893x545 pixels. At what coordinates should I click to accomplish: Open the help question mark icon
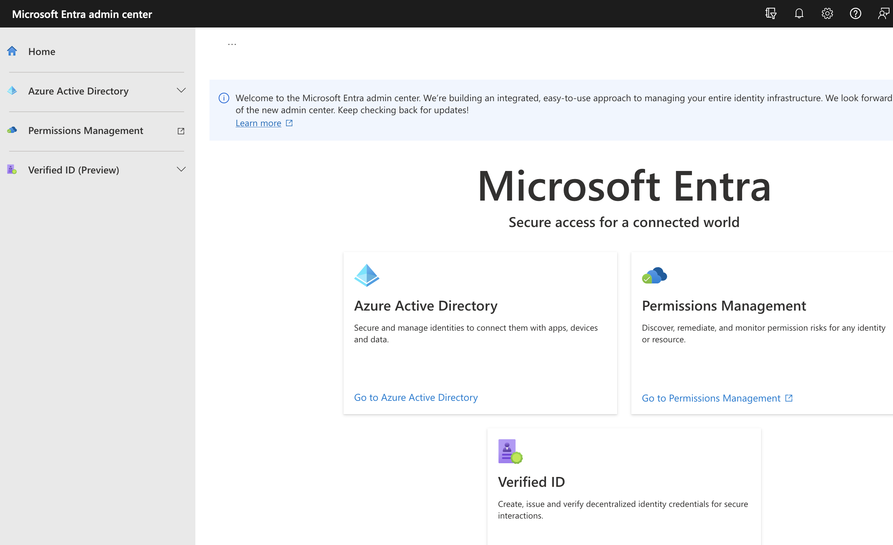(856, 13)
